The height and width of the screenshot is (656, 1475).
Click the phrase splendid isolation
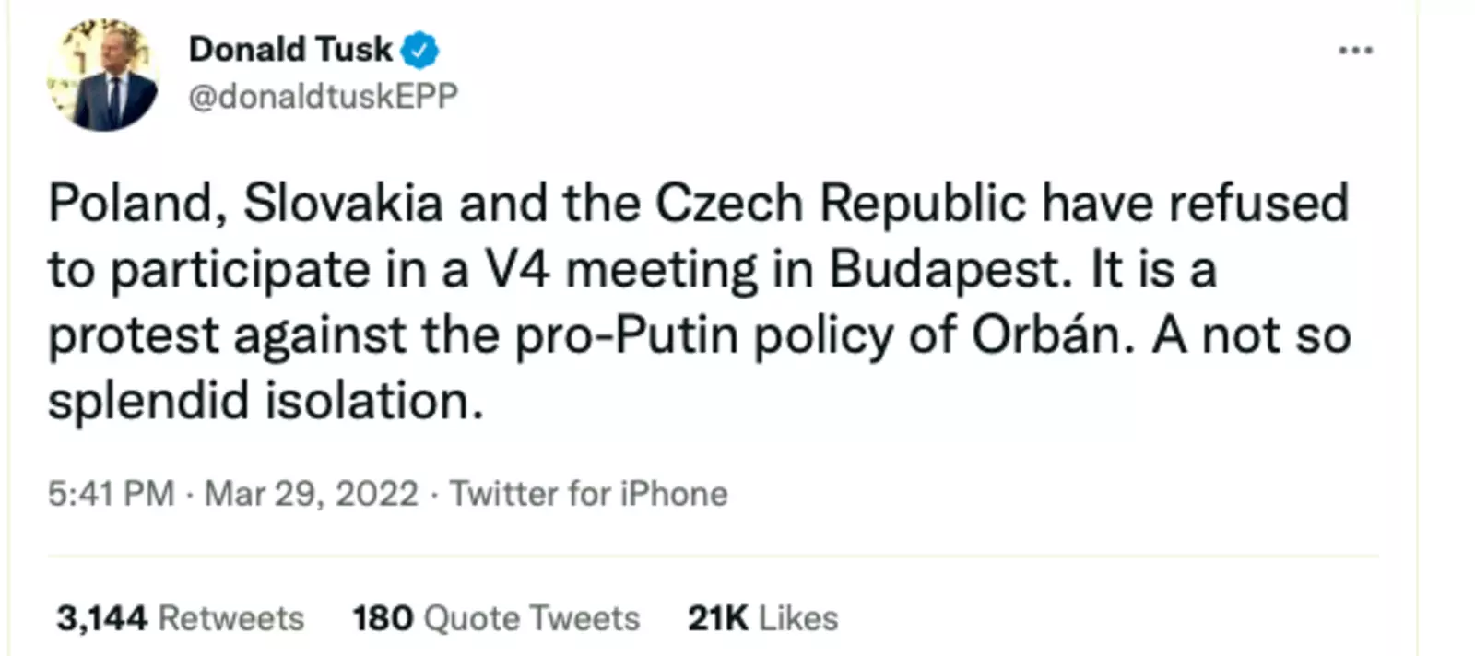[265, 402]
